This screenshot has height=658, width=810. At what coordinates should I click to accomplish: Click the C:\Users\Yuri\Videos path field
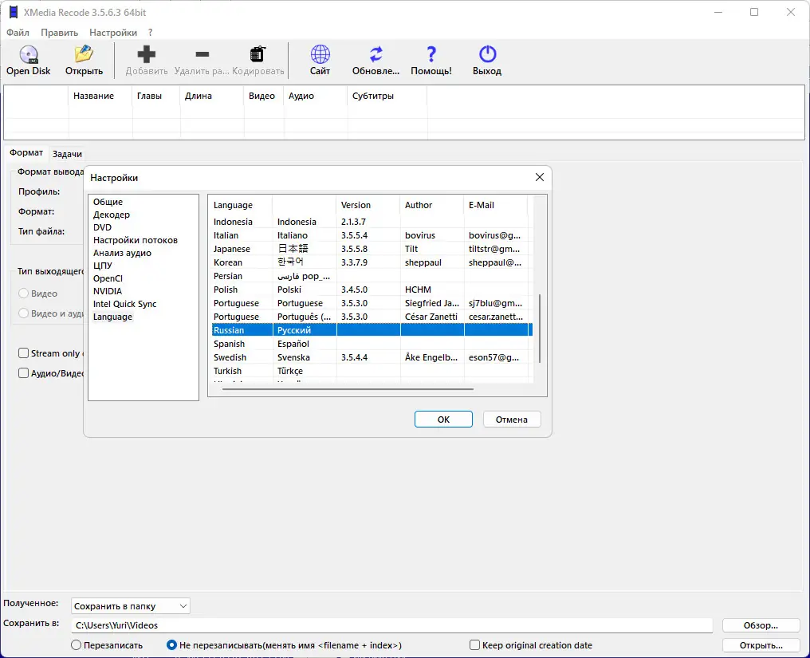[391, 625]
